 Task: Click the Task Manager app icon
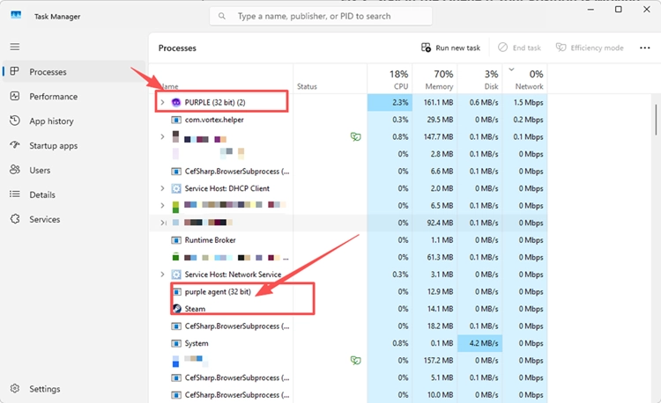[16, 16]
